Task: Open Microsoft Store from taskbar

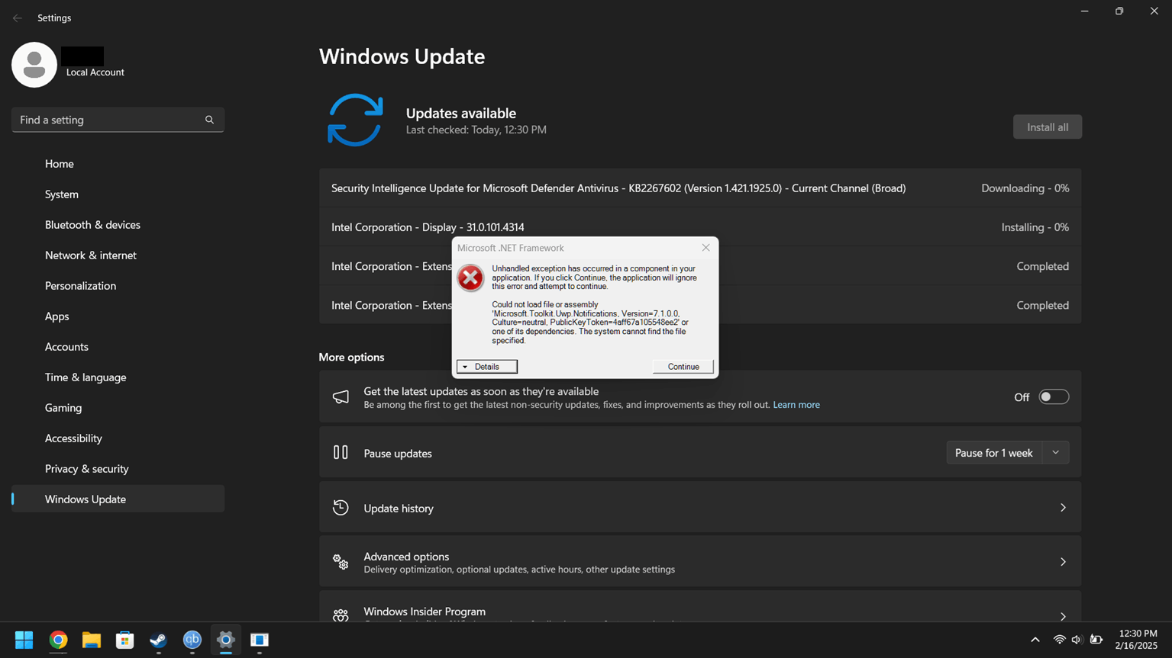Action: pos(125,640)
